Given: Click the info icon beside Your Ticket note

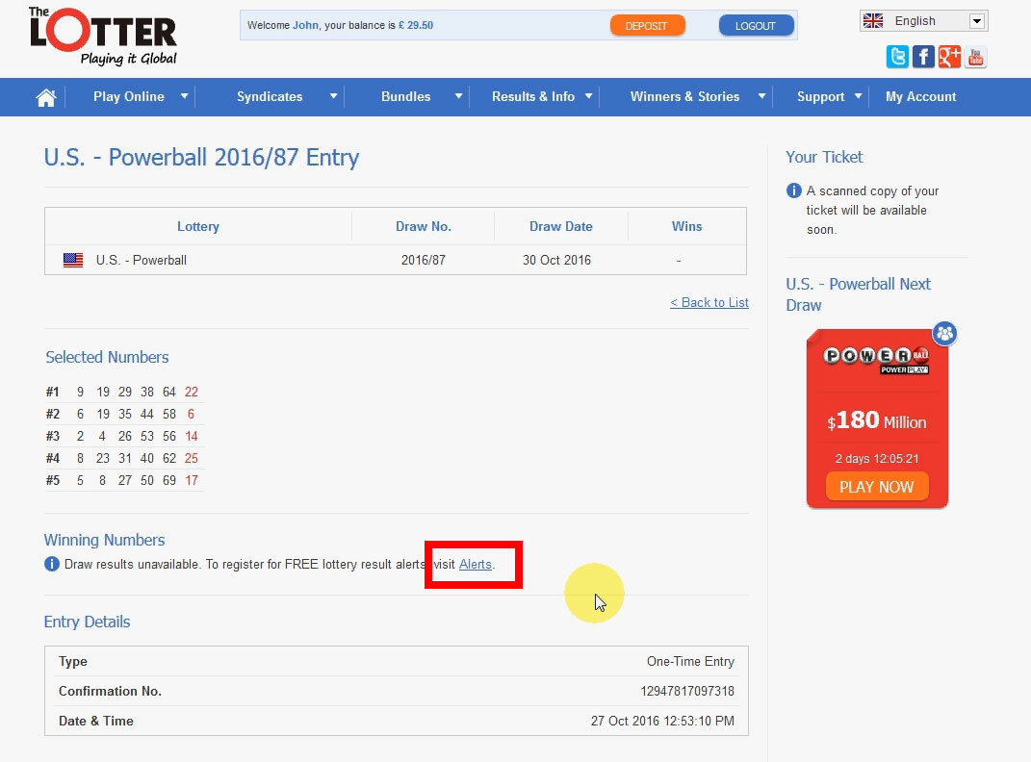Looking at the screenshot, I should [794, 190].
